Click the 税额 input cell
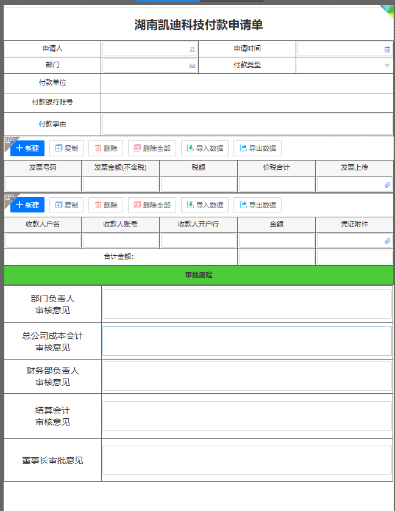The height and width of the screenshot is (511, 395). pos(199,184)
